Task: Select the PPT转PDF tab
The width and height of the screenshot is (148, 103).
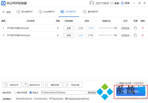Action: click(68, 12)
